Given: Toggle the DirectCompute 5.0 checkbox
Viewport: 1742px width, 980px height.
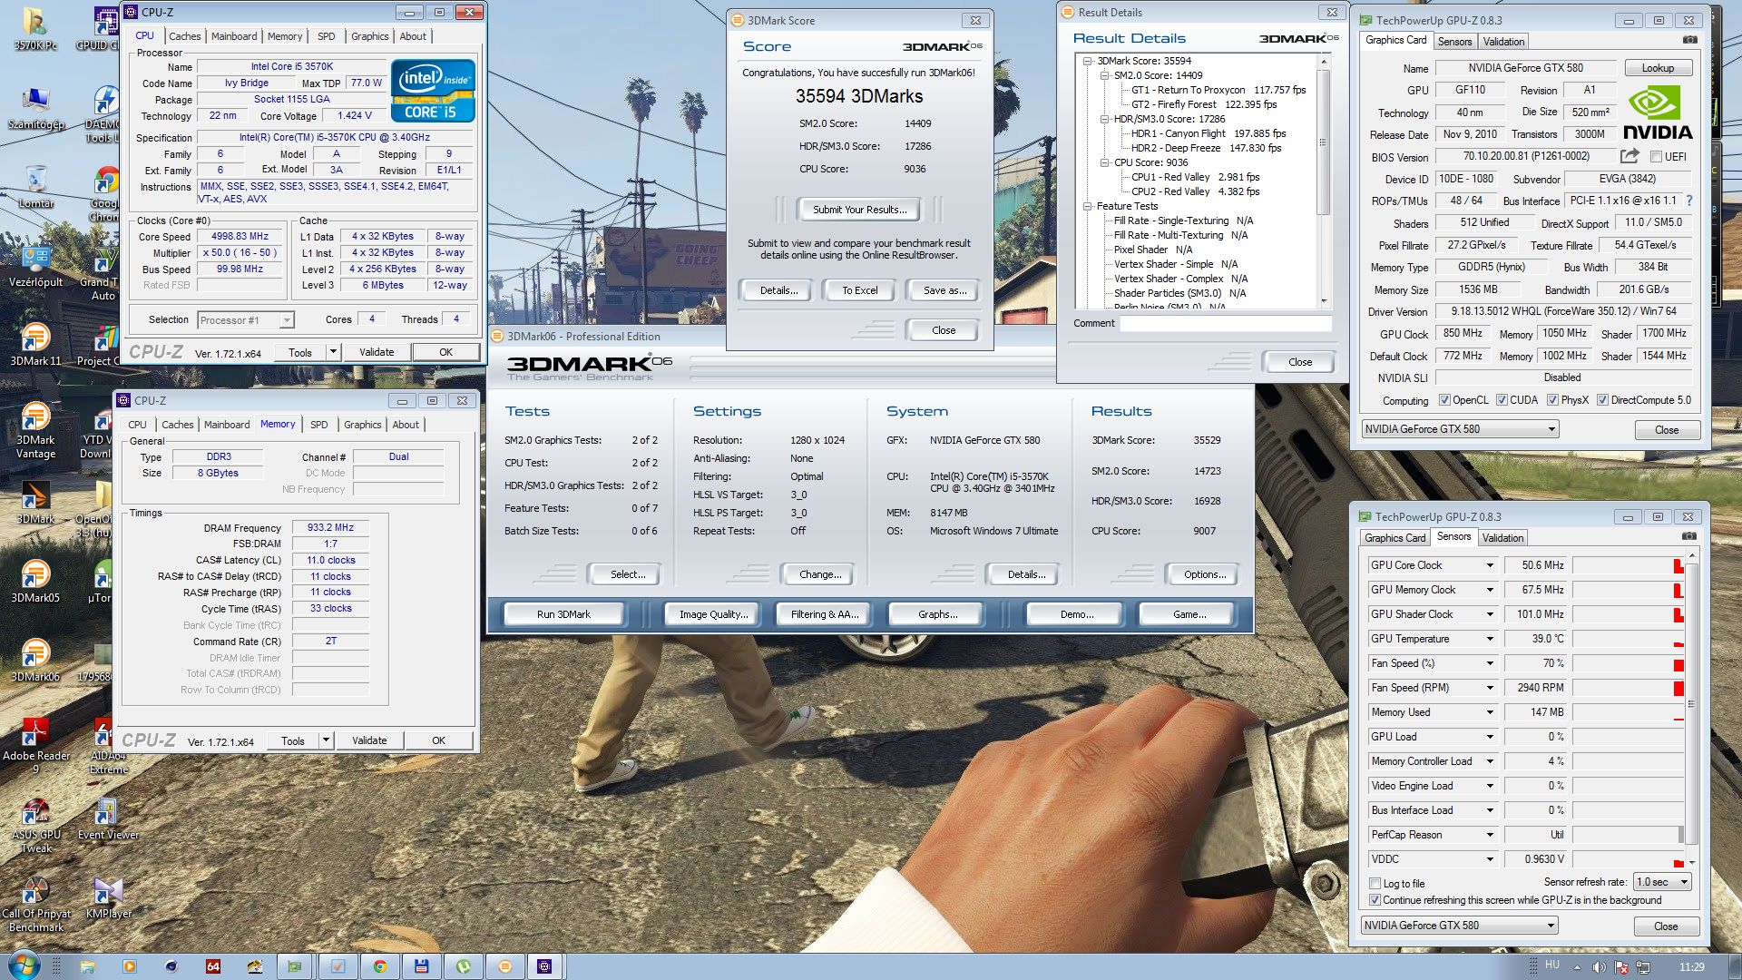Looking at the screenshot, I should coord(1602,400).
